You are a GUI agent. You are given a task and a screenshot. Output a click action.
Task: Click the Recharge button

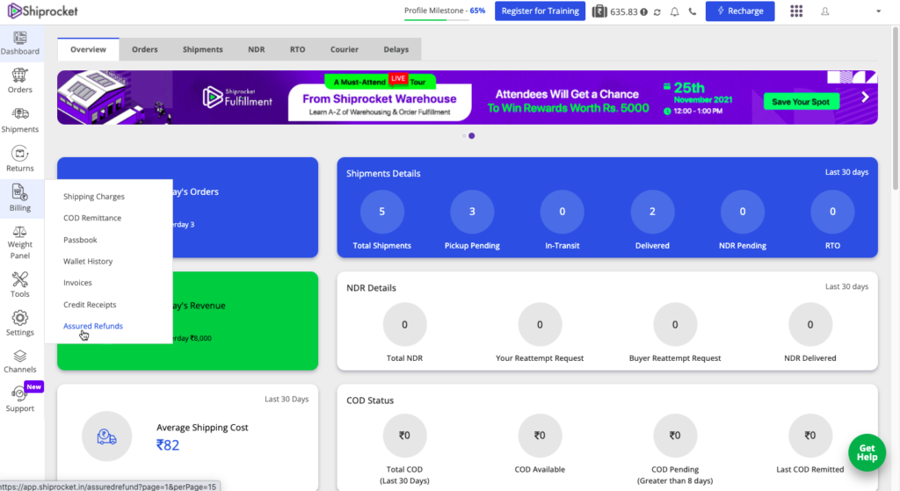[x=740, y=11]
